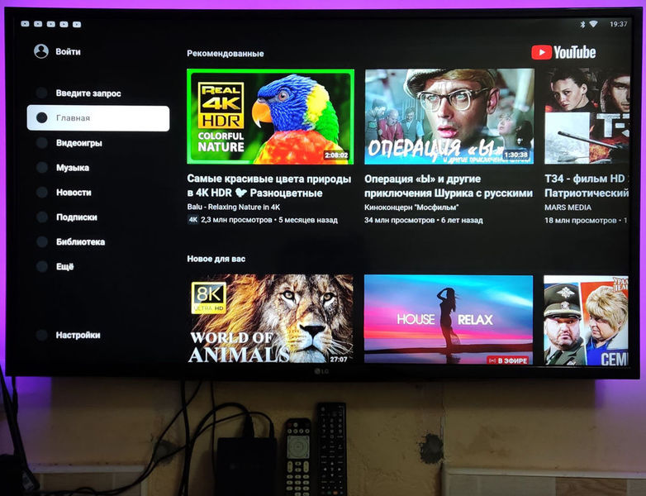
Task: Click the Рекомендованные section heading
Action: pyautogui.click(x=226, y=54)
